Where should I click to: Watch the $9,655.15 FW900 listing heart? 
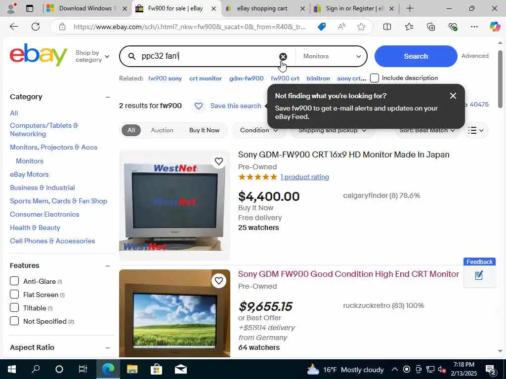pyautogui.click(x=219, y=281)
